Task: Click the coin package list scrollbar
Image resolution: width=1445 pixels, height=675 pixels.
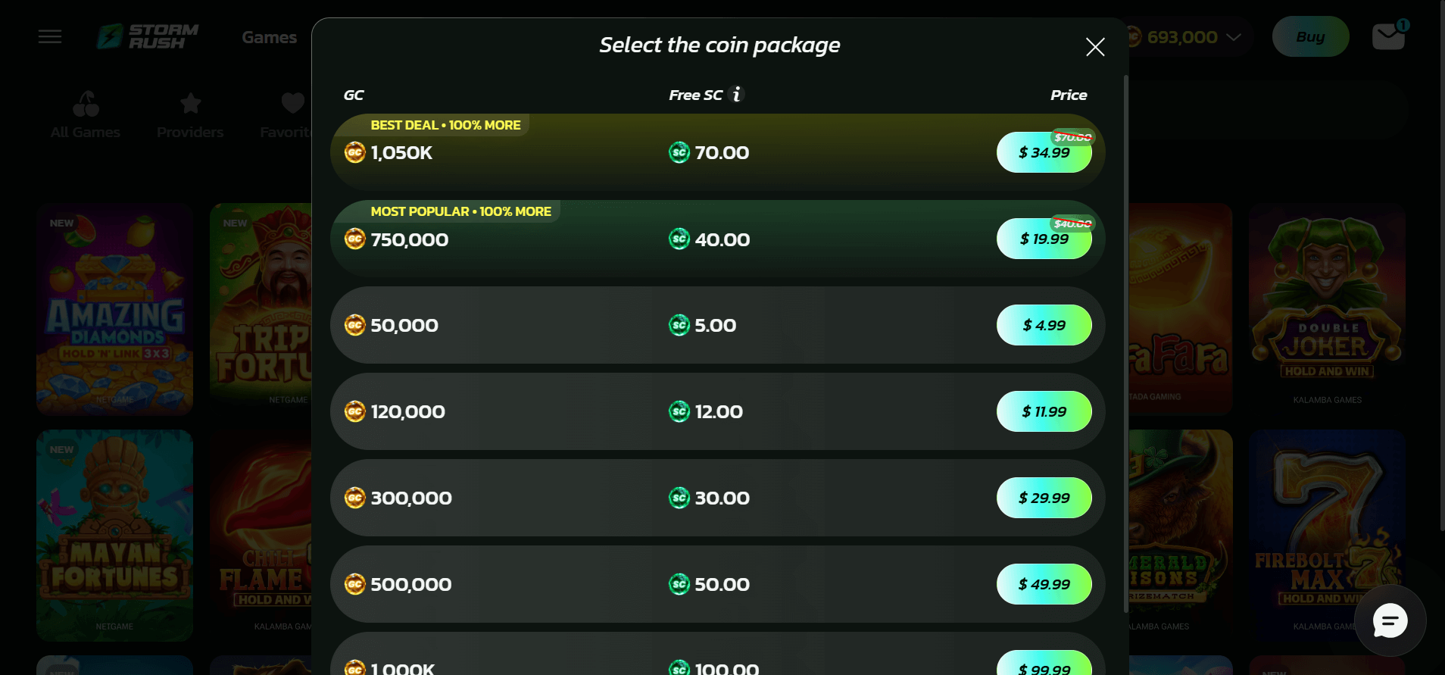Action: tap(1126, 341)
